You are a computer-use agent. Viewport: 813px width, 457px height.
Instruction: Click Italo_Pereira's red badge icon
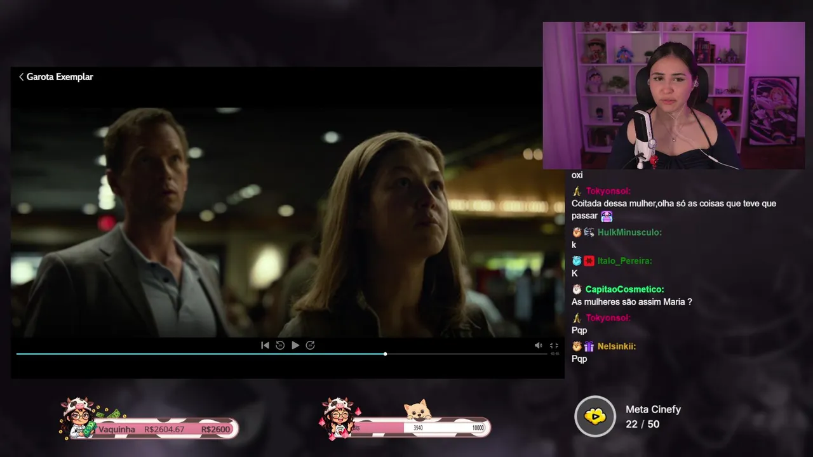coord(589,261)
